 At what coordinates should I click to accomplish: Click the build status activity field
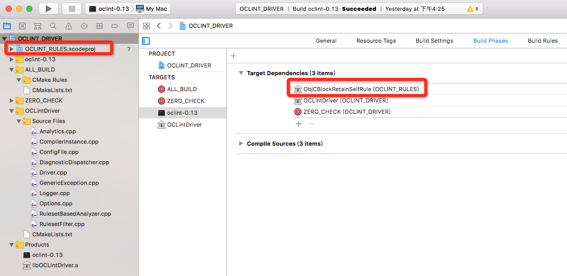click(360, 9)
